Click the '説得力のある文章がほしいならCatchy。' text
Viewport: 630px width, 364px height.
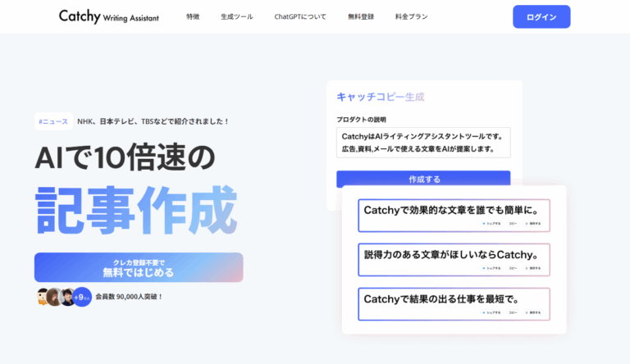click(x=451, y=255)
